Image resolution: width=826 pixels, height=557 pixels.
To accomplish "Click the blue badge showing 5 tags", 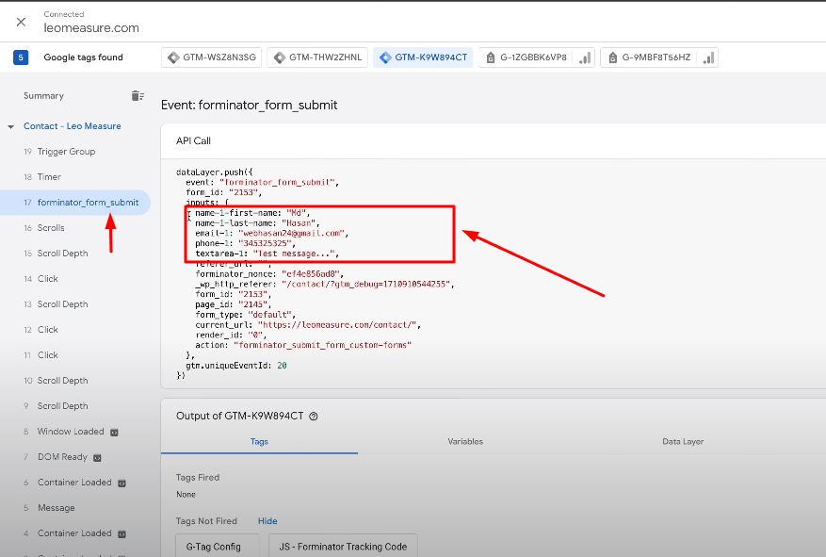I will (x=21, y=57).
